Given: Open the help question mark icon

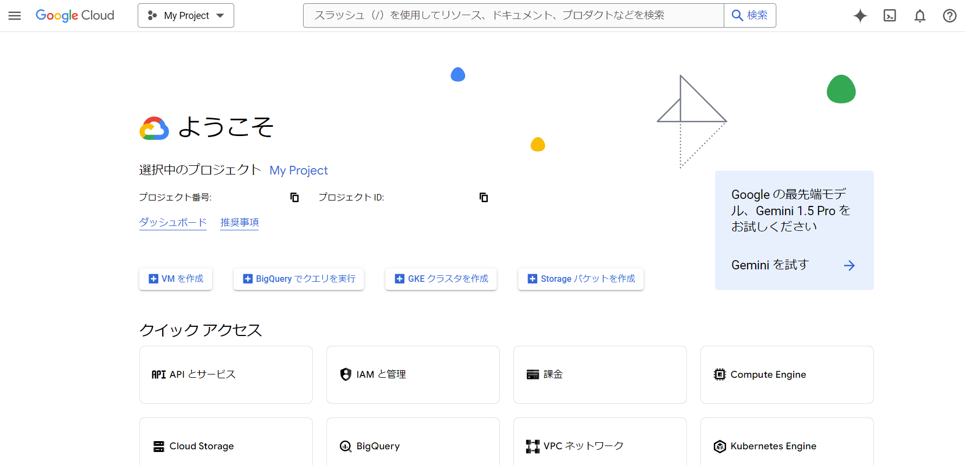Looking at the screenshot, I should point(949,16).
